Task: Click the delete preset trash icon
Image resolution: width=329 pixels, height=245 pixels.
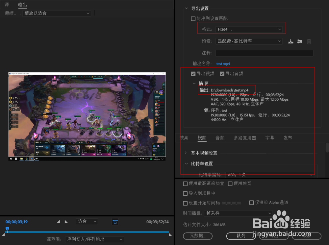Action: [x=309, y=41]
